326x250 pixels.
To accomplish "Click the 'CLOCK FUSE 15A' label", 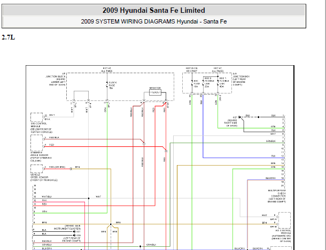I will tap(113, 85).
